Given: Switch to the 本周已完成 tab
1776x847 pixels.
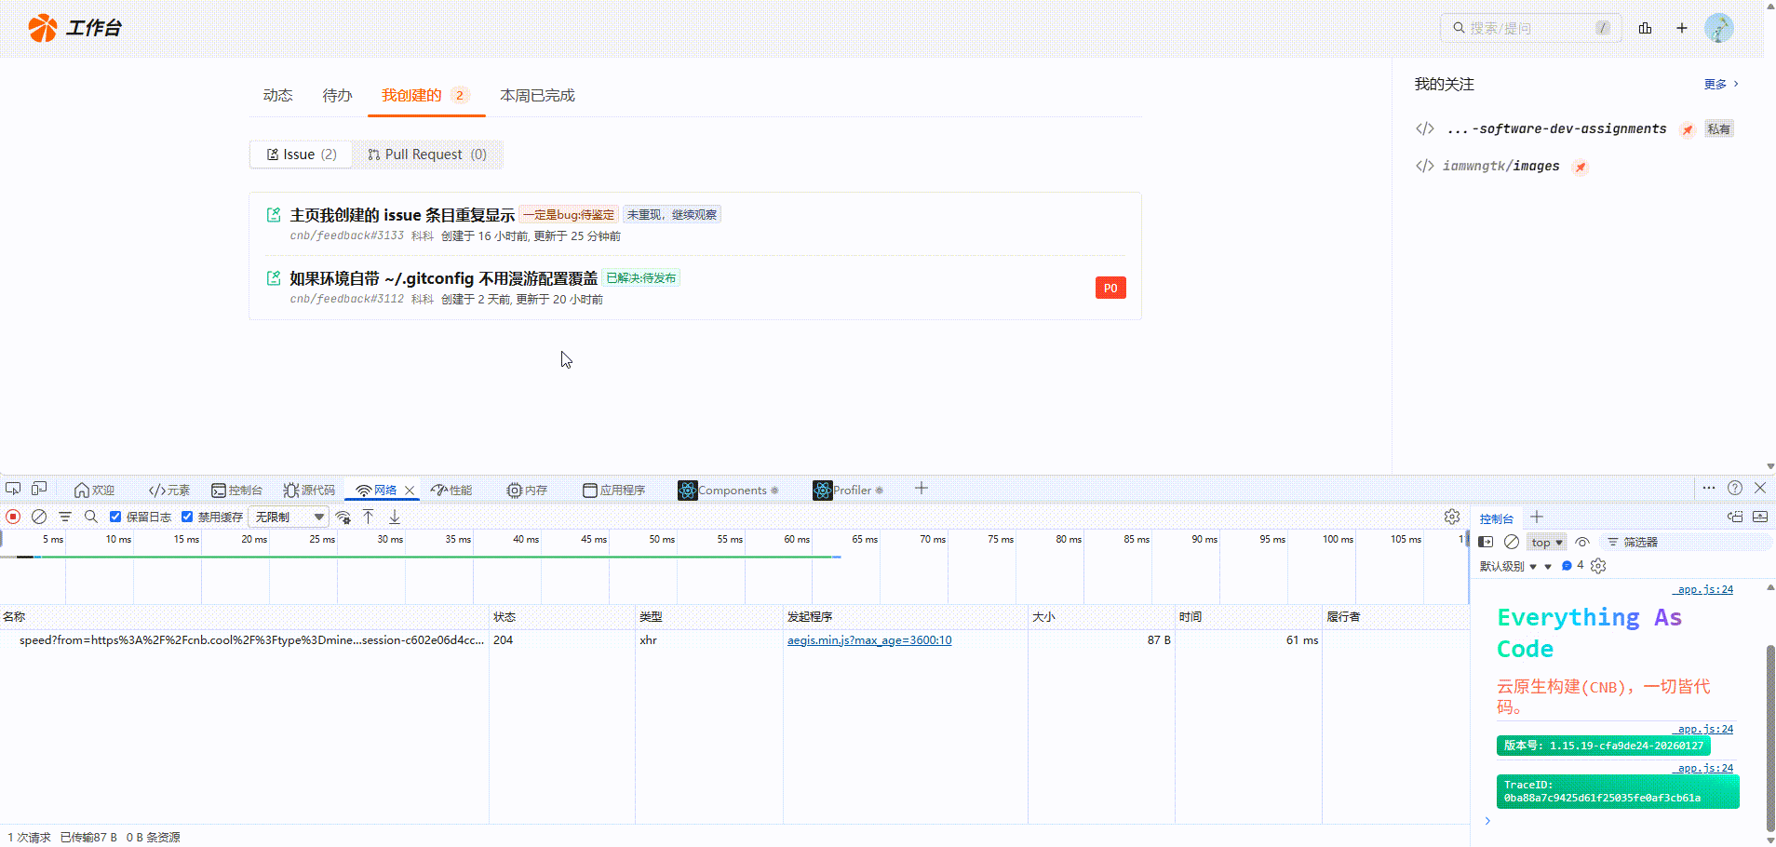Looking at the screenshot, I should (536, 95).
